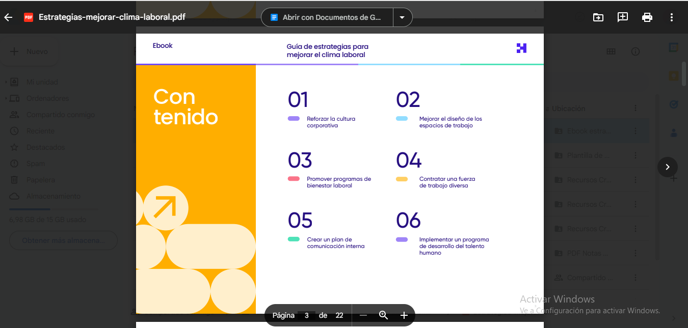Image resolution: width=688 pixels, height=328 pixels.
Task: Switch to grid view layout
Action: (x=611, y=51)
